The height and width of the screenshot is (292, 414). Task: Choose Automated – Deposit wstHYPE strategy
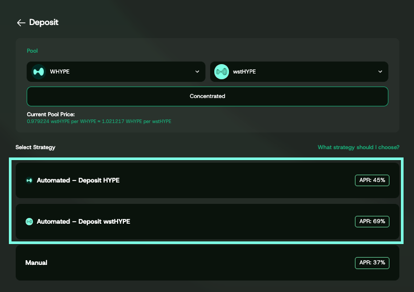coord(208,222)
